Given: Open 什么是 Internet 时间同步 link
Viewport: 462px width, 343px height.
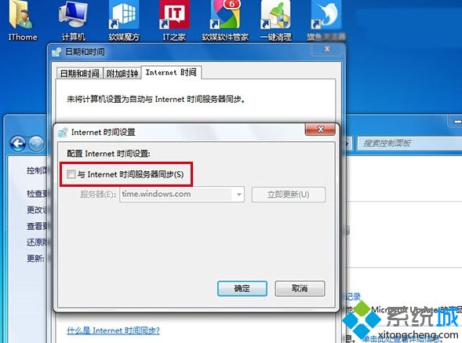Looking at the screenshot, I should click(113, 330).
